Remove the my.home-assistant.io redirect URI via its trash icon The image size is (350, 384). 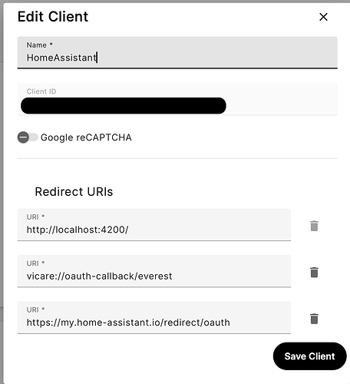point(314,319)
